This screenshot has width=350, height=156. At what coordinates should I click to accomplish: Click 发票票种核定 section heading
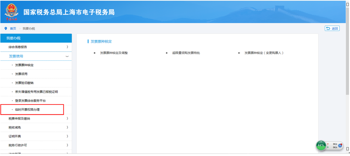pyautogui.click(x=101, y=42)
